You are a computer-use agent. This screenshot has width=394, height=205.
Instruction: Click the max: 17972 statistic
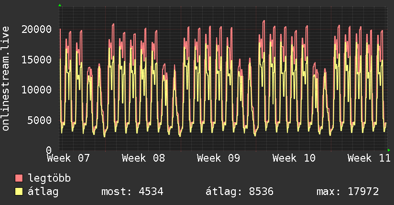click(x=348, y=192)
